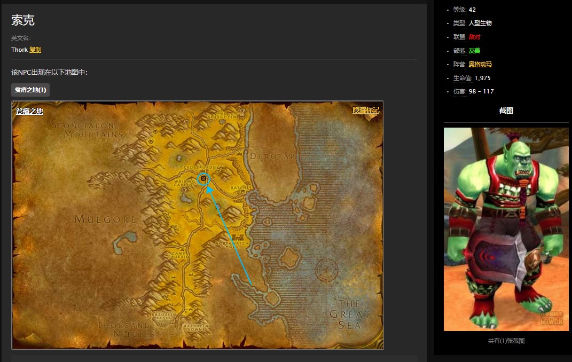Click the Razorfen Downs icon on the map

[x=194, y=326]
